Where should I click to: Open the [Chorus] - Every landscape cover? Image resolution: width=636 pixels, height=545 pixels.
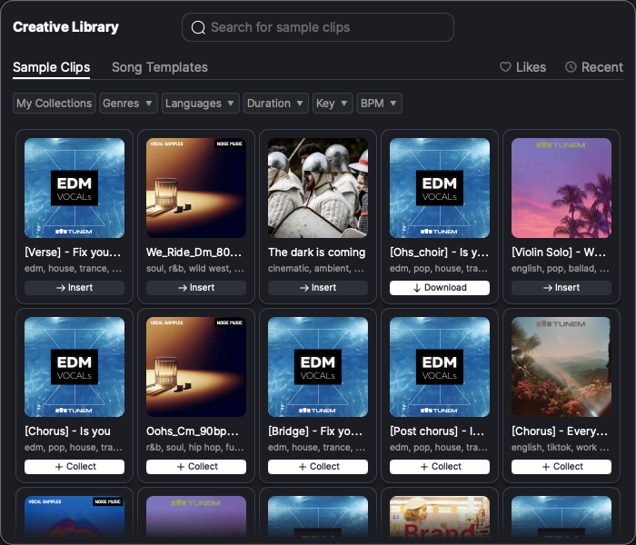coord(561,367)
